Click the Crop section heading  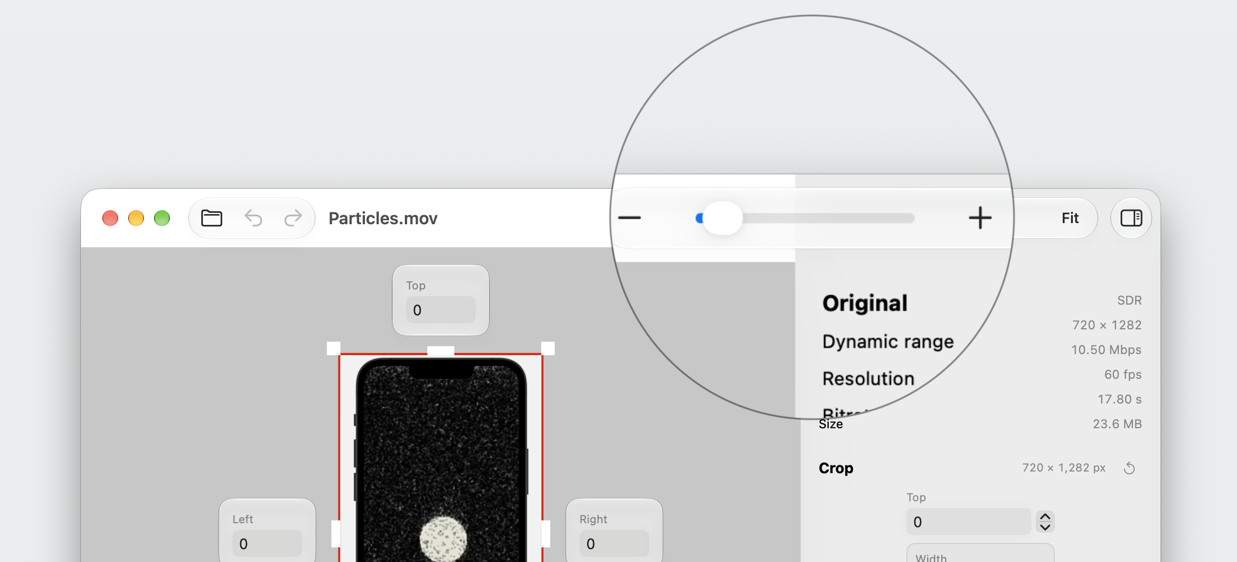[836, 468]
